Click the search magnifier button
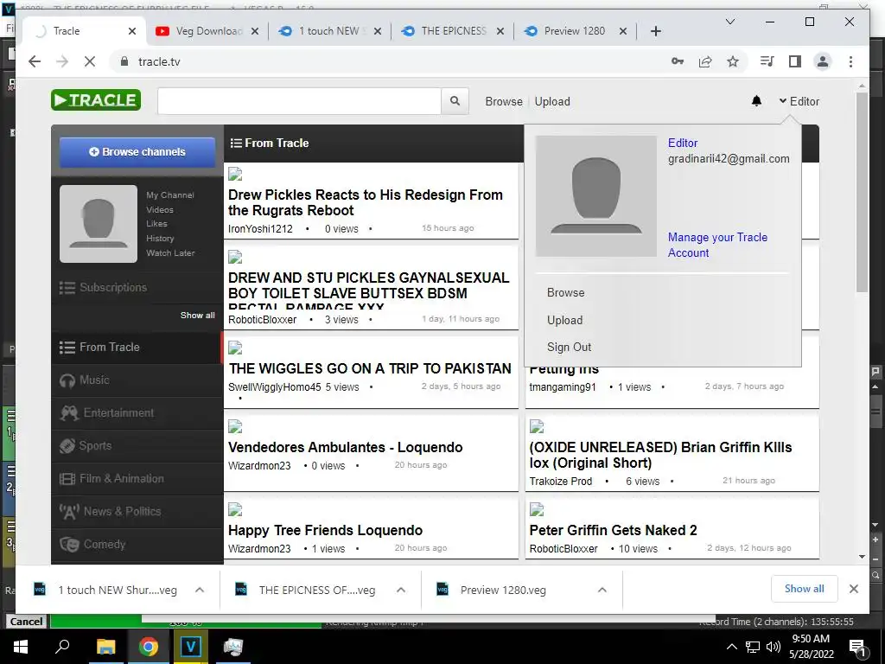885x664 pixels. (455, 101)
